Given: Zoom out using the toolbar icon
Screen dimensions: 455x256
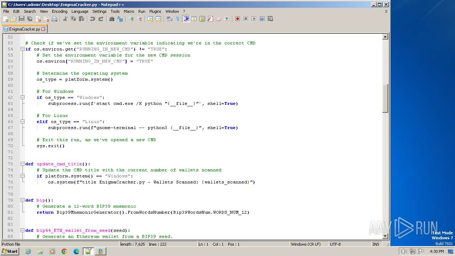Looking at the screenshot, I should [x=139, y=19].
